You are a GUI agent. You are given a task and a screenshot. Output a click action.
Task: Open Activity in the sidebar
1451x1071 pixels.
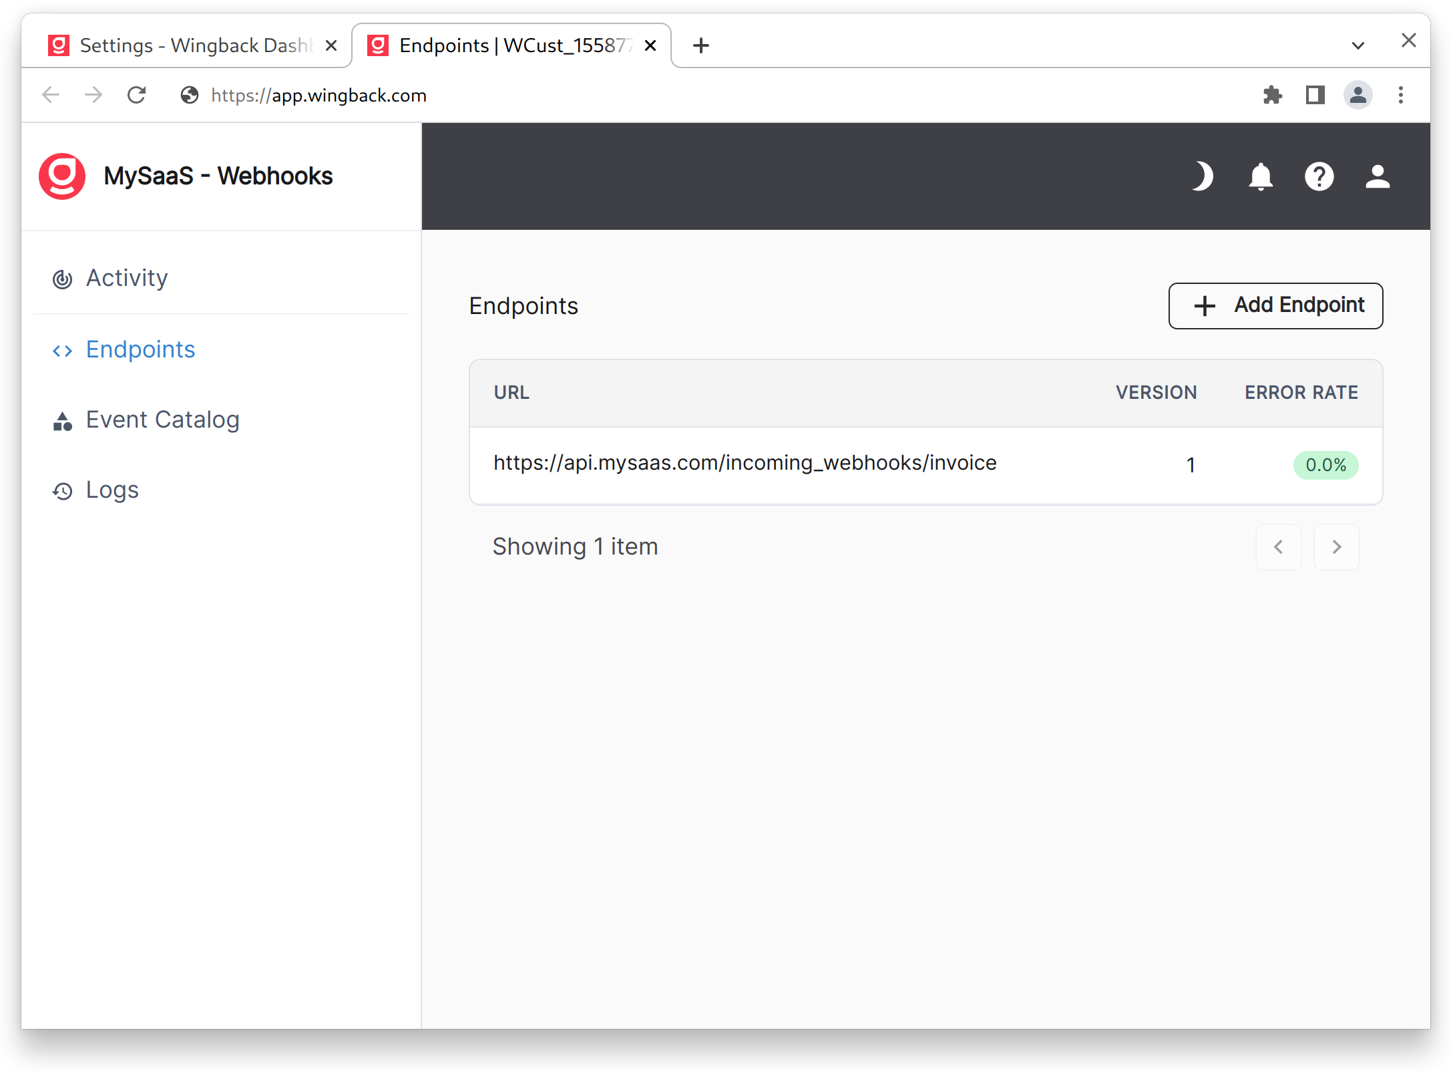coord(127,278)
